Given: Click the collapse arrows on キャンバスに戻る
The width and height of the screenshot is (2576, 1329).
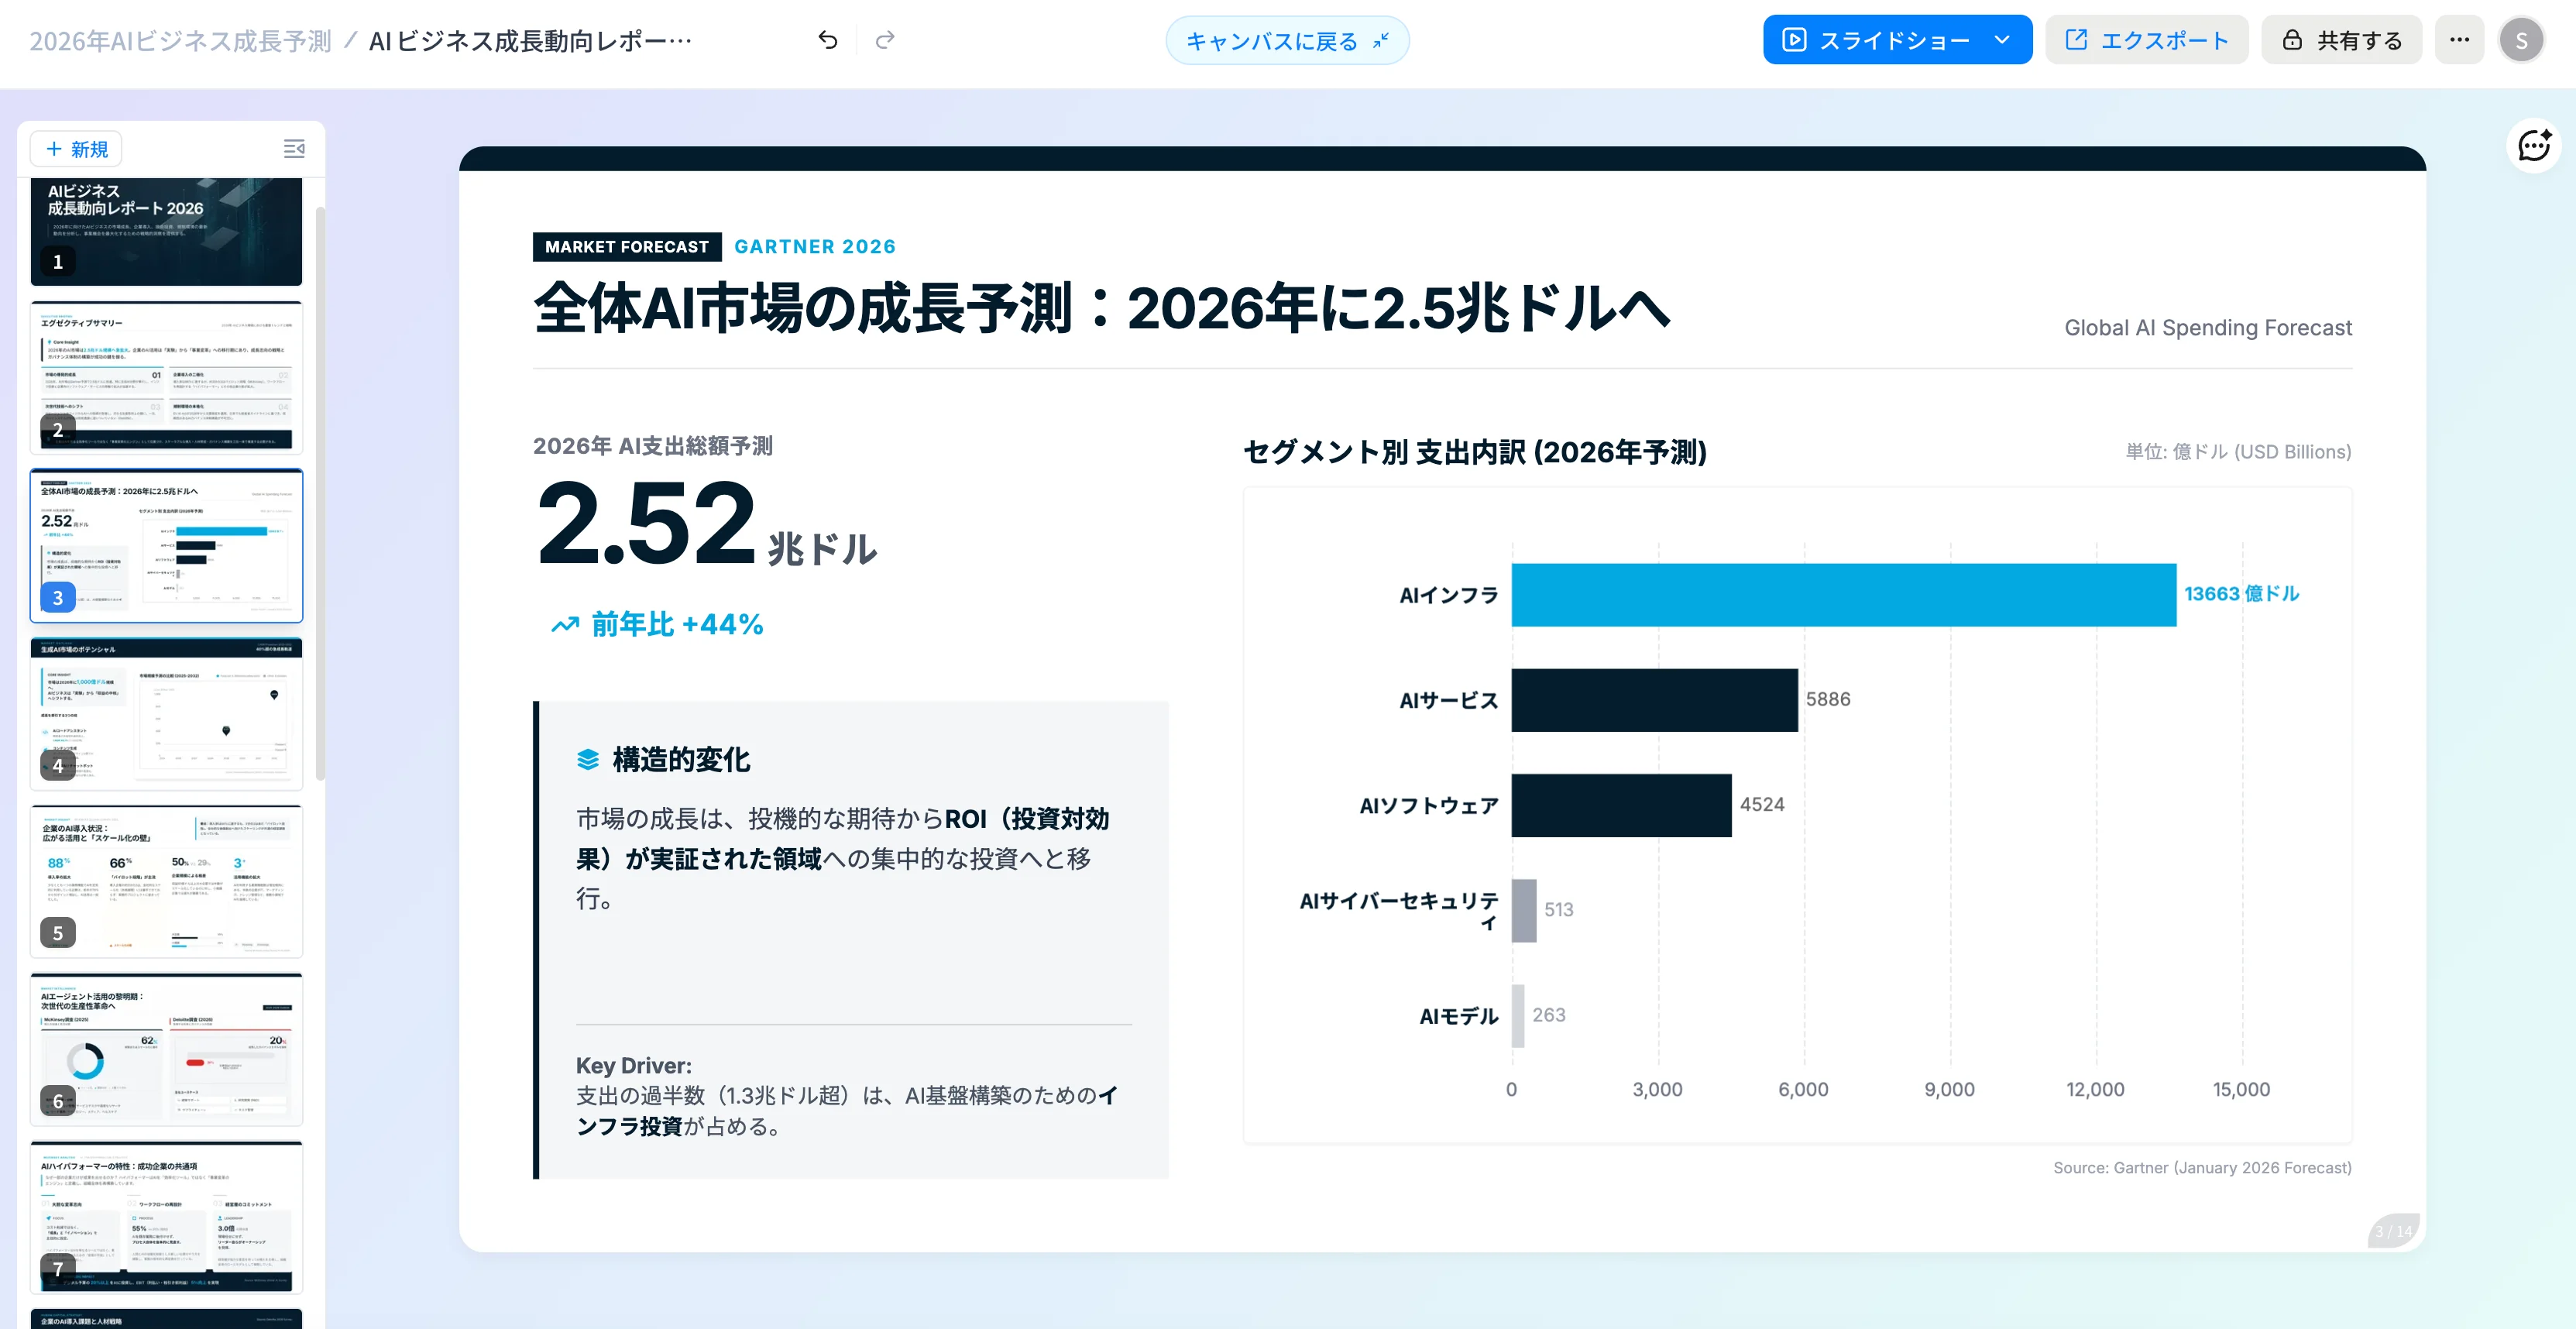Looking at the screenshot, I should click(1381, 40).
